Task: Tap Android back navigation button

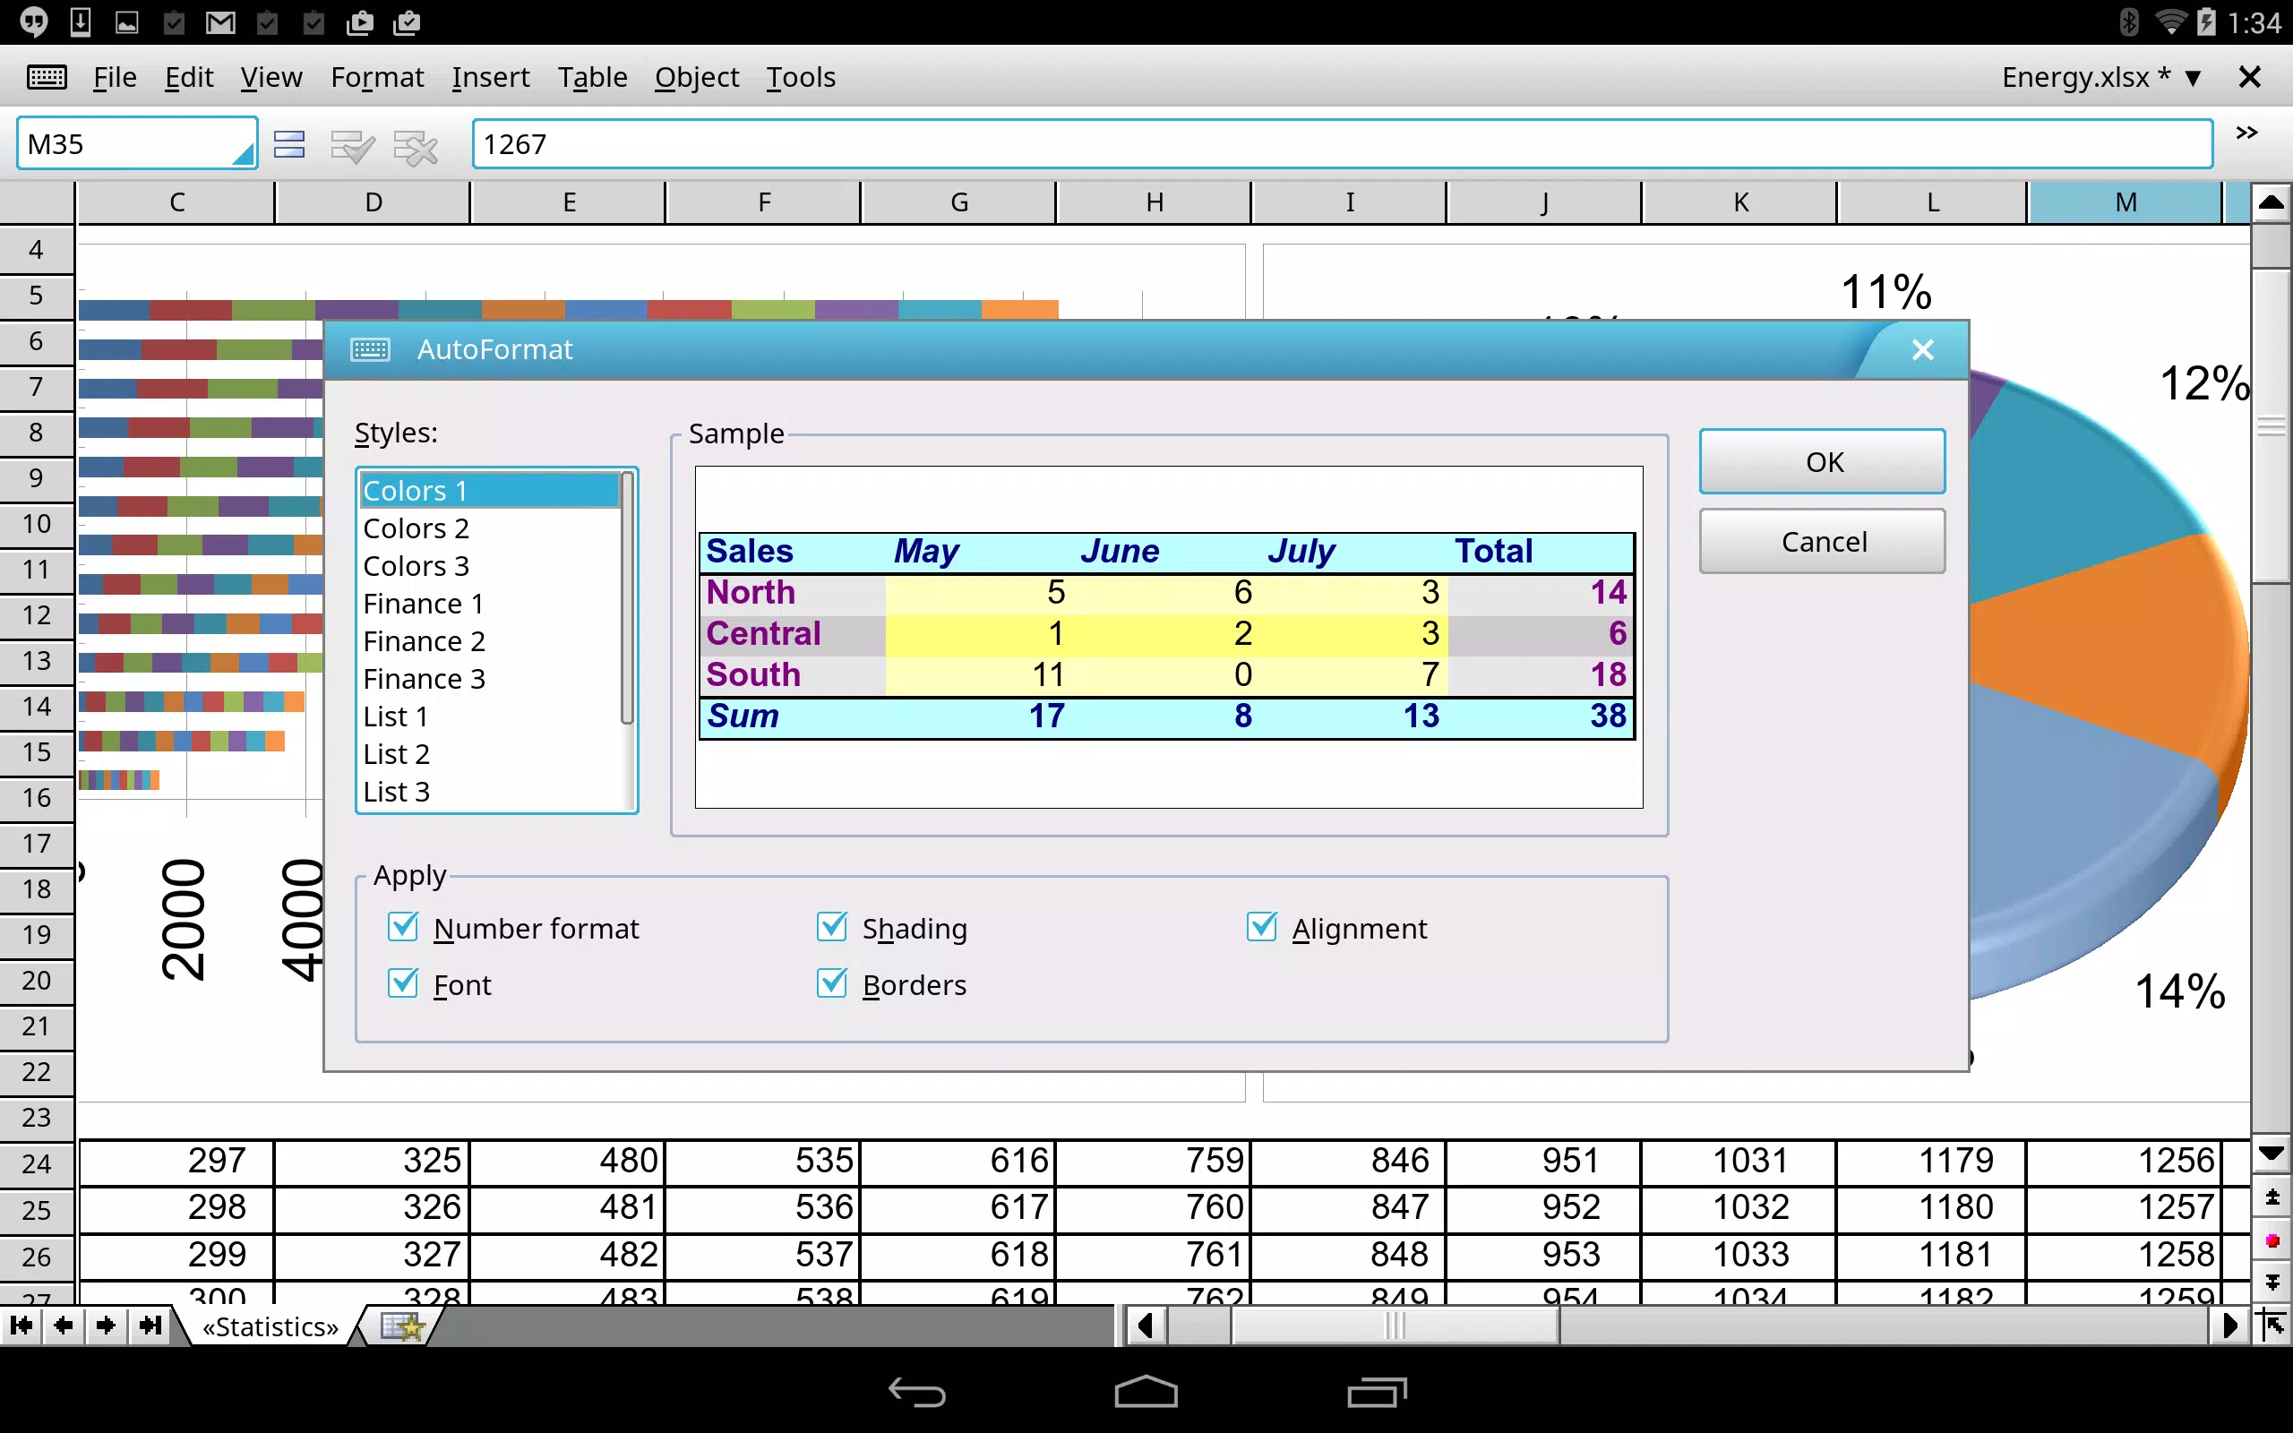Action: 916,1392
